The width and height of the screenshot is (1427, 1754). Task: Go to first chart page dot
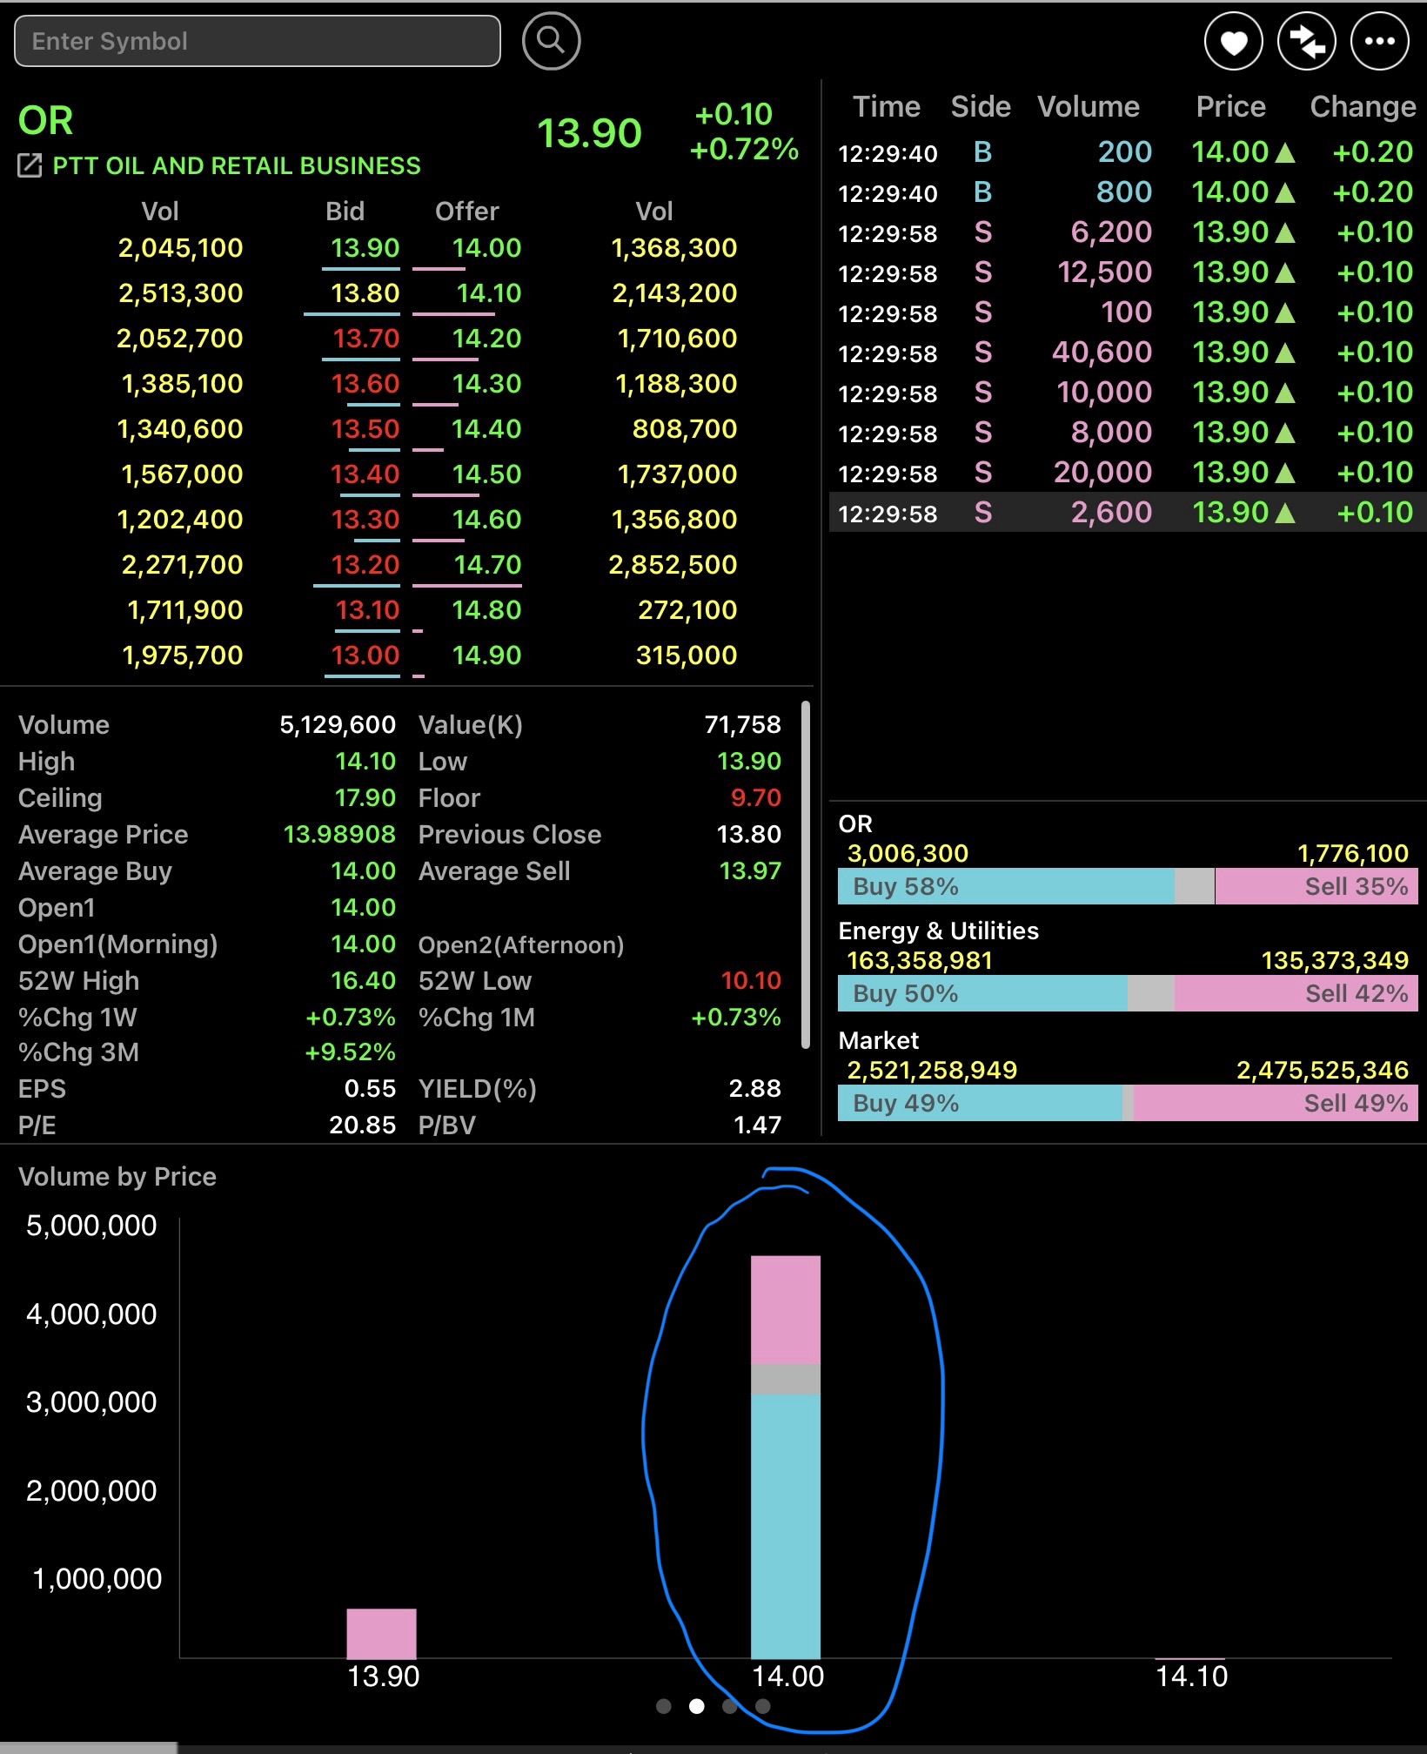tap(664, 1706)
